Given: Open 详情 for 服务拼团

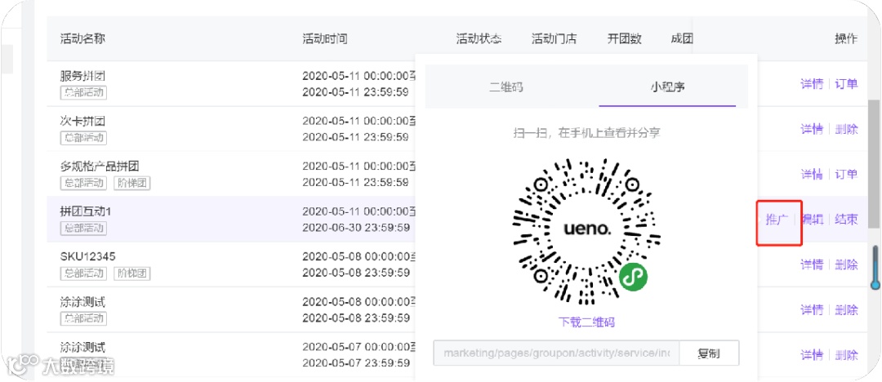Looking at the screenshot, I should pyautogui.click(x=812, y=84).
